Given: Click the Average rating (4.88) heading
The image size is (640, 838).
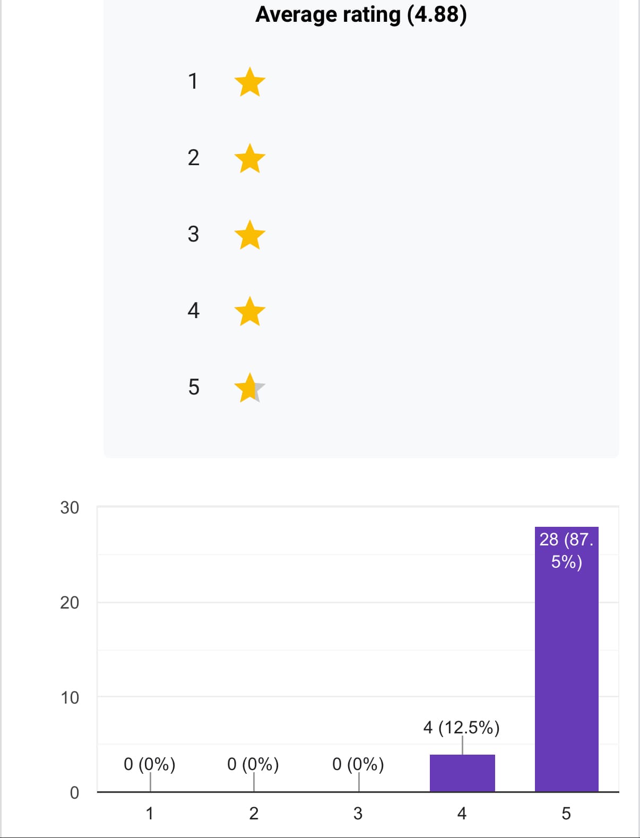Looking at the screenshot, I should tap(361, 14).
